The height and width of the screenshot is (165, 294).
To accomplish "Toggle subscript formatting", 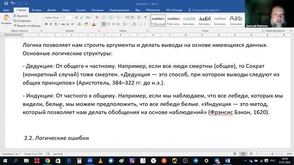I will (68, 24).
